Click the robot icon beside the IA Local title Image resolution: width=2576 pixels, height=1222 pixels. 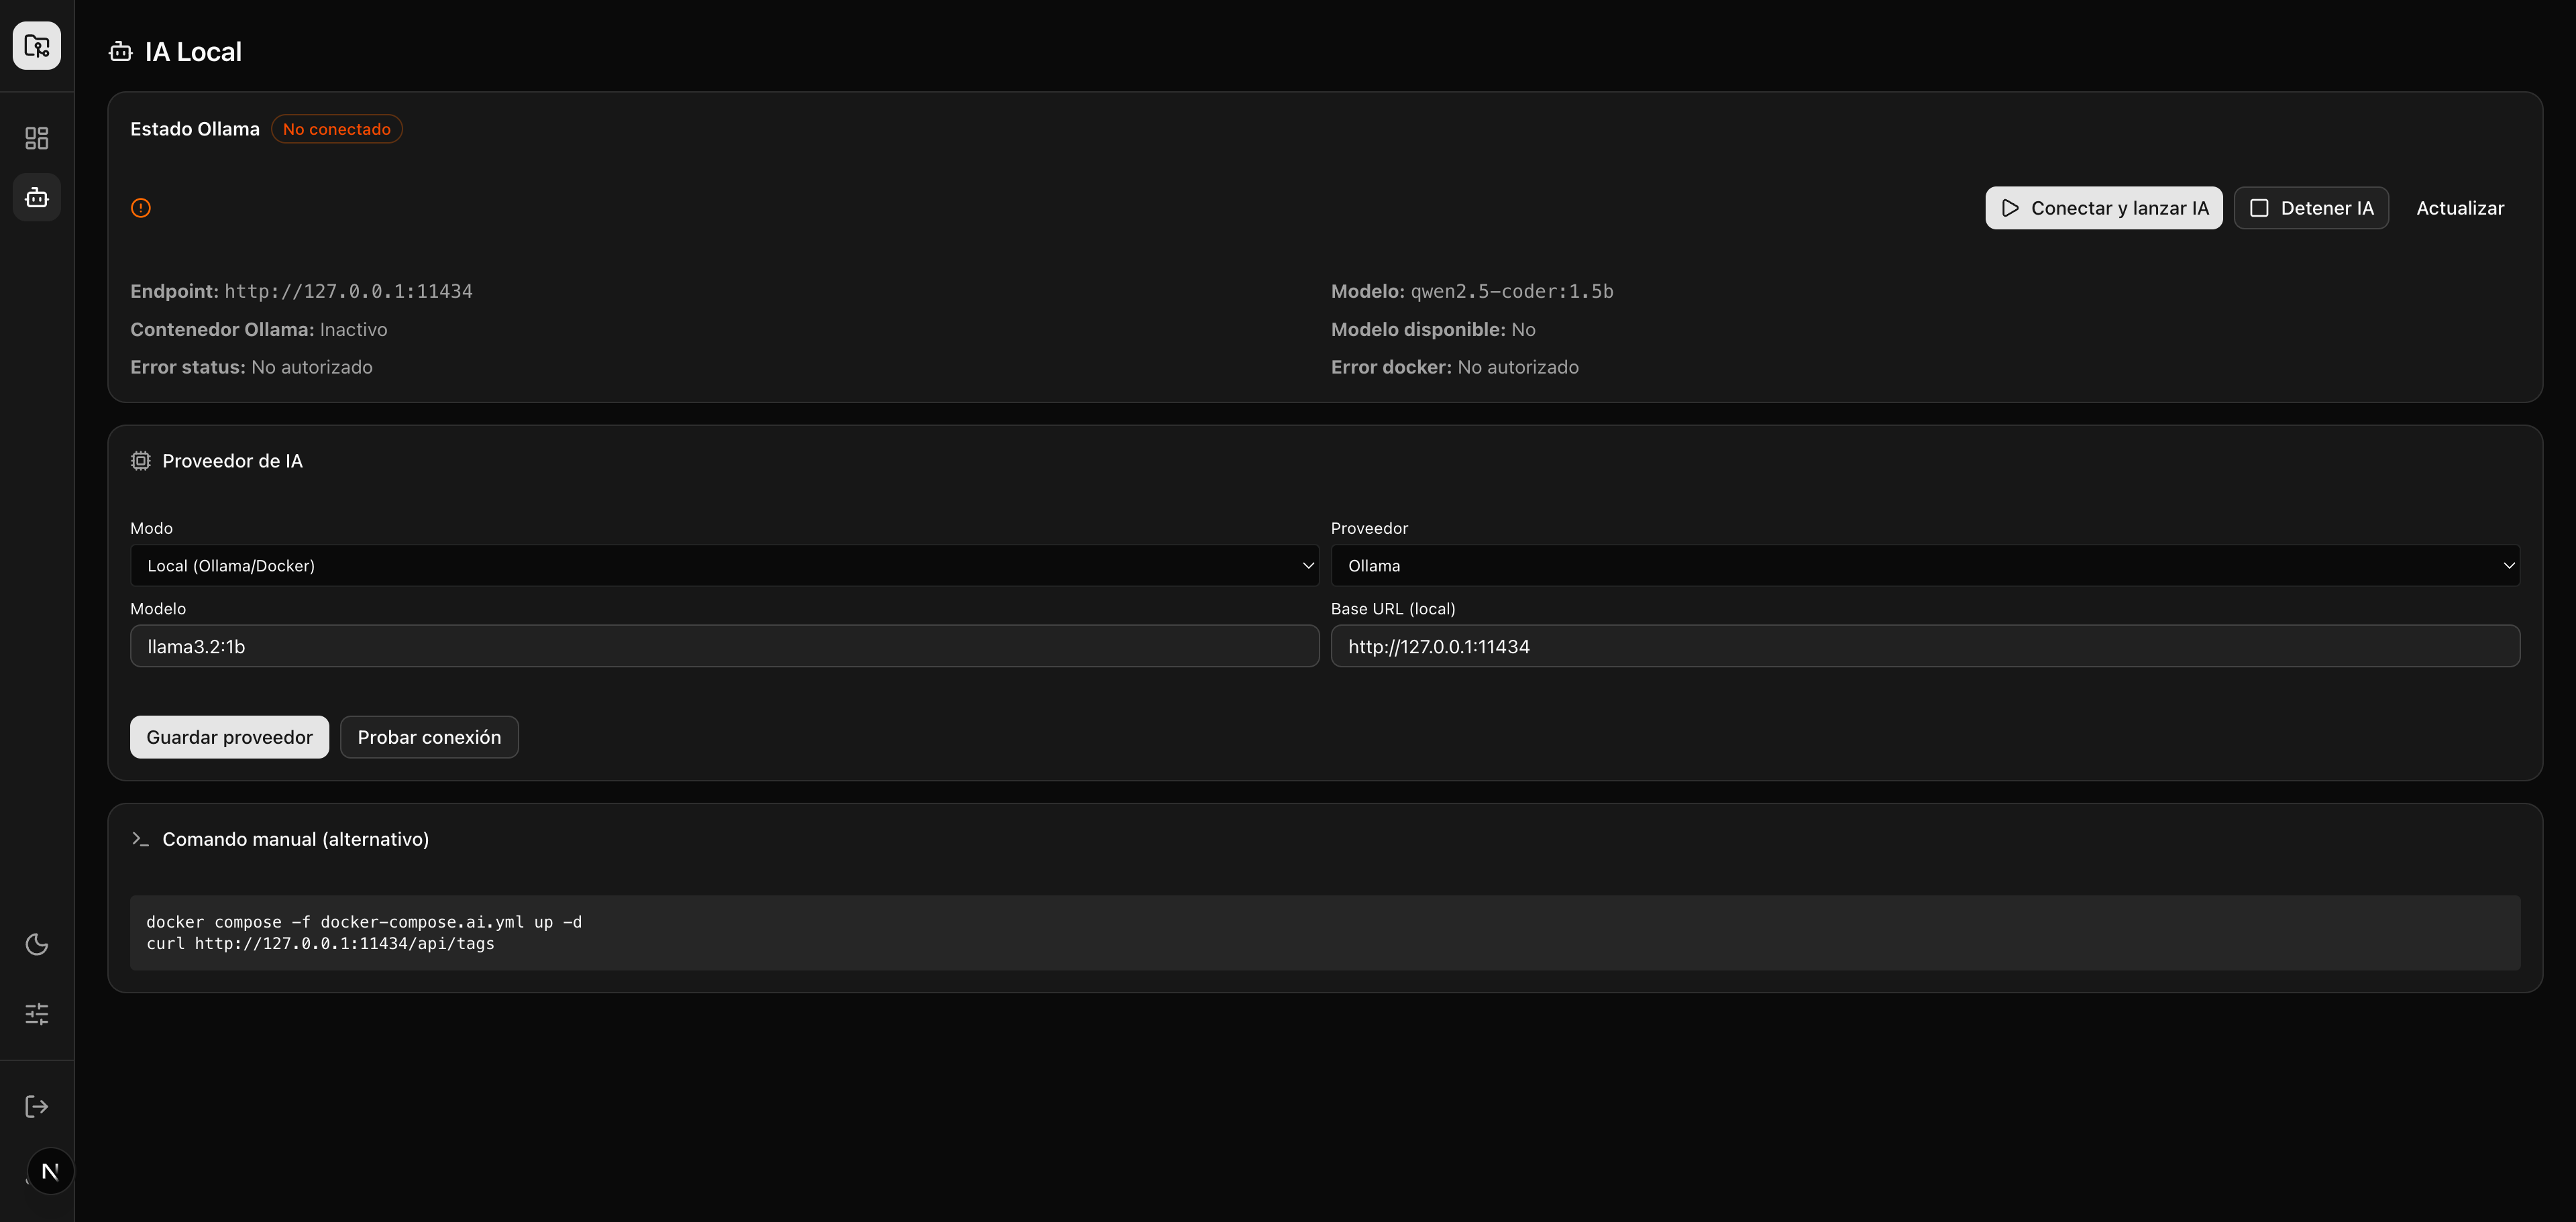tap(121, 52)
